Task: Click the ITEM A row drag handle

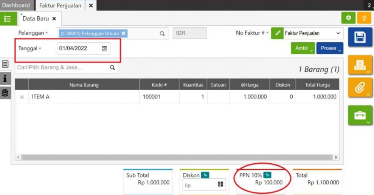Action: coord(22,97)
